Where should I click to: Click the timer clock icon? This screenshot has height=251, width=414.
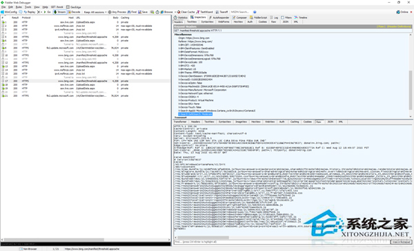pos(157,12)
